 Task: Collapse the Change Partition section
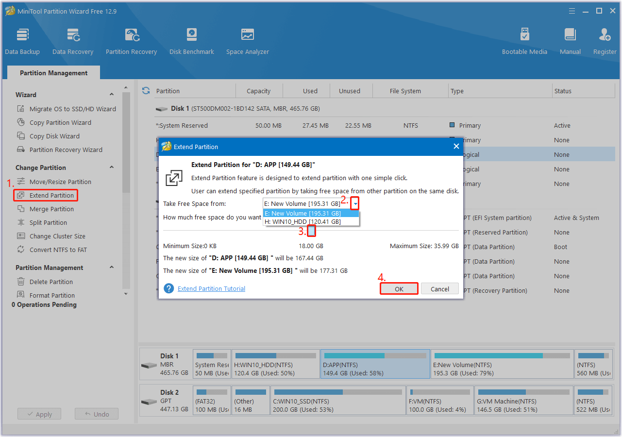pyautogui.click(x=112, y=168)
